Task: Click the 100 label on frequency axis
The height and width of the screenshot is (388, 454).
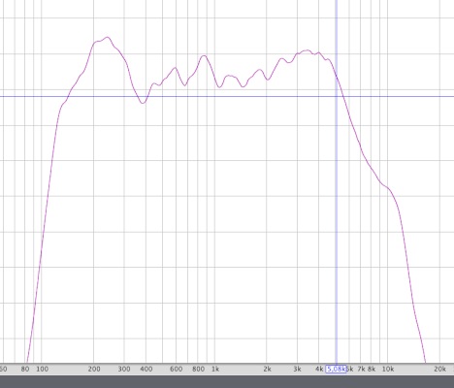Action: pyautogui.click(x=42, y=369)
